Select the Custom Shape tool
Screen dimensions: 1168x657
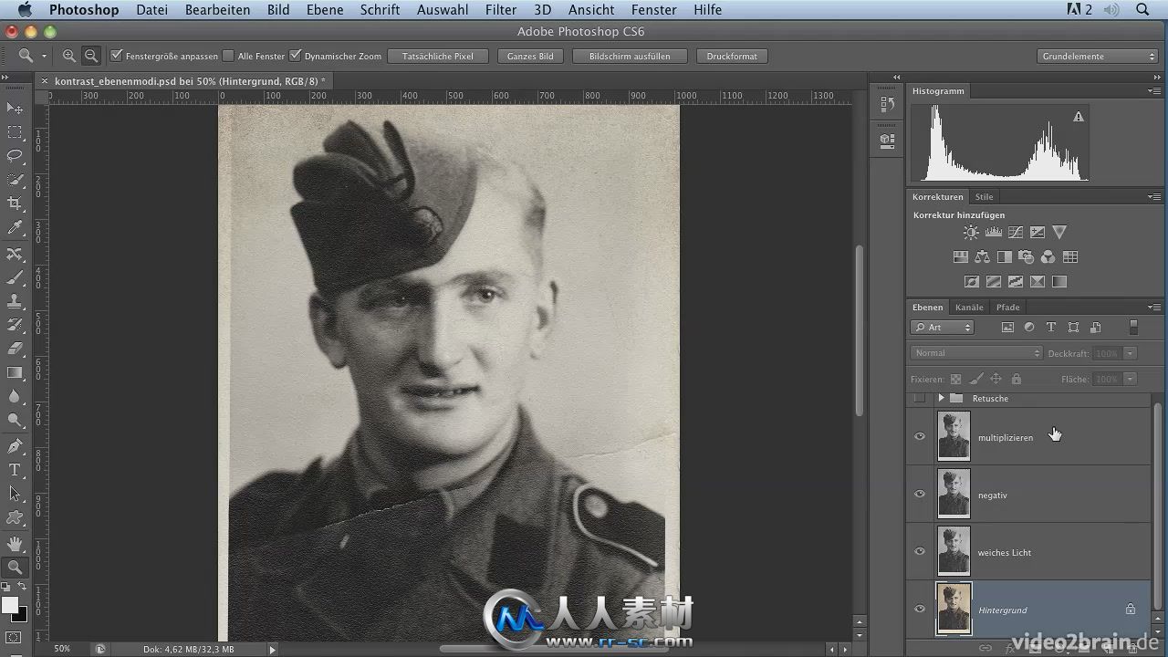pos(15,517)
